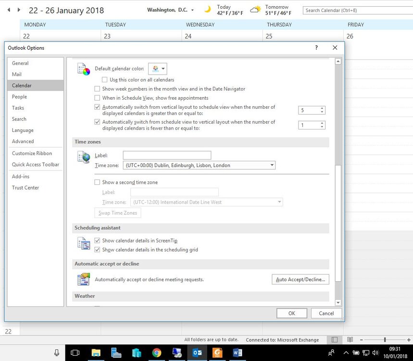Enable Show week numbers in month view

pos(97,89)
